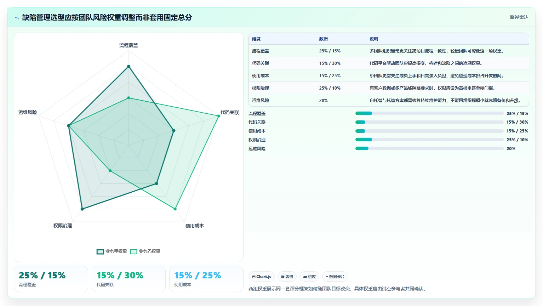Click the dark green data point near 权限治理
The image size is (543, 306).
(x=82, y=209)
